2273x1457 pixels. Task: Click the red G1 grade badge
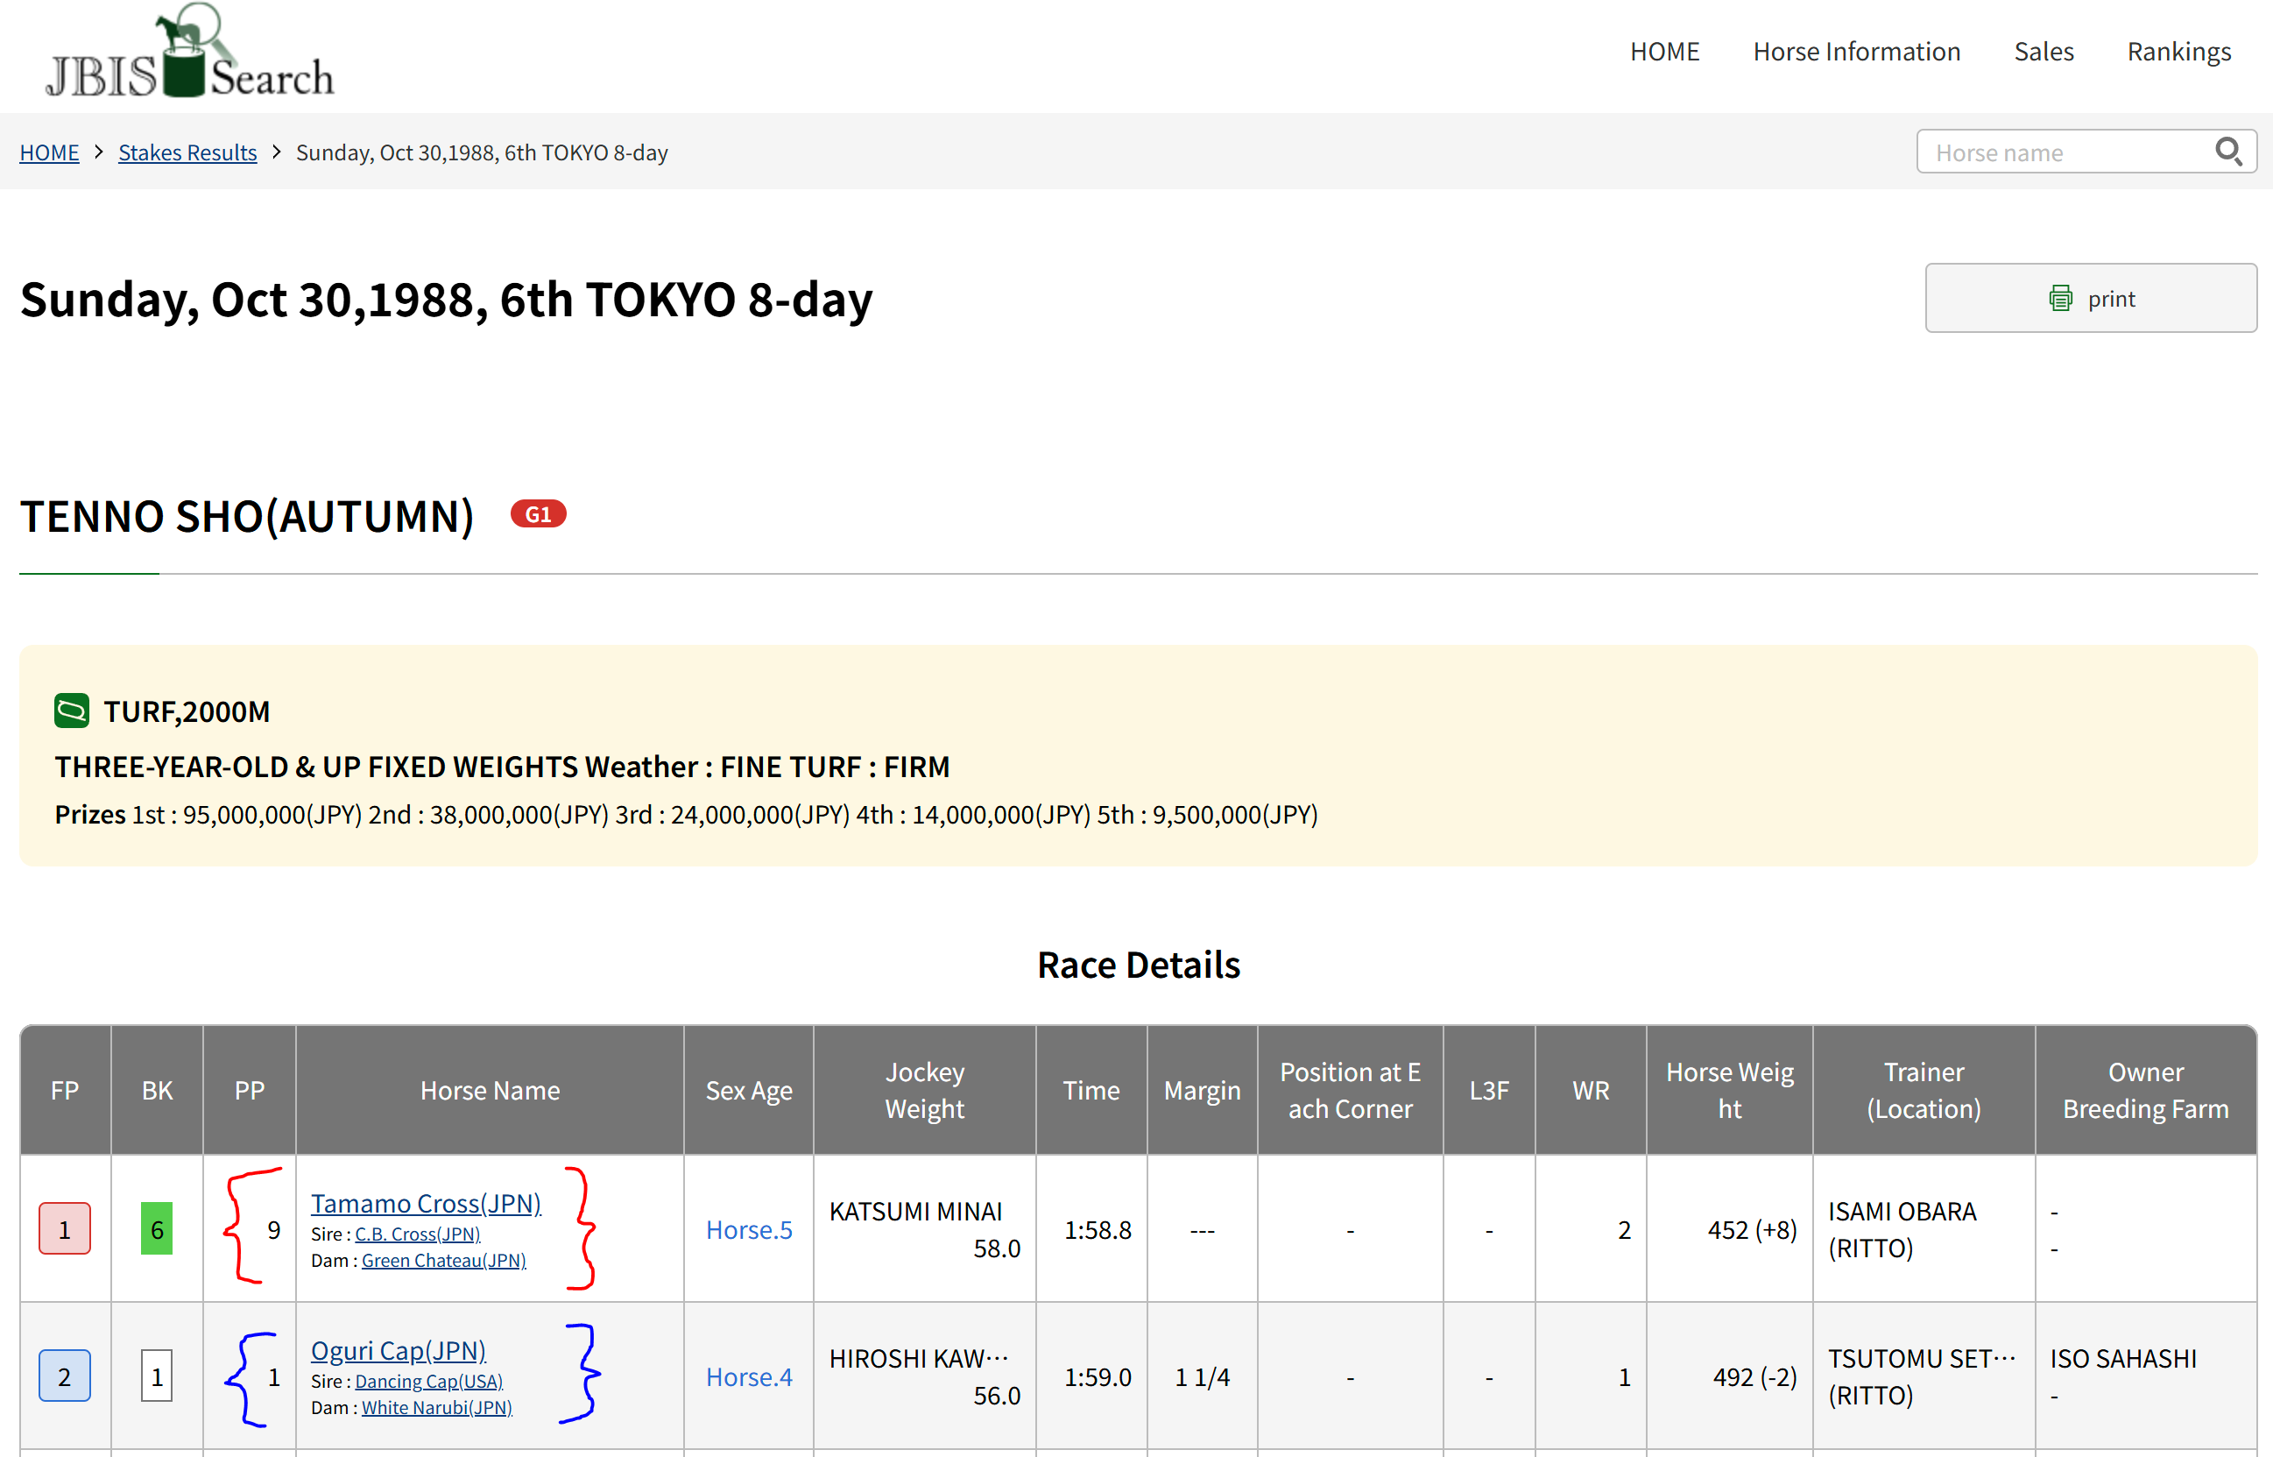click(x=537, y=513)
